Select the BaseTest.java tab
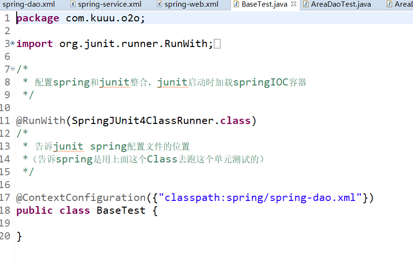This screenshot has width=413, height=266. 264,4
